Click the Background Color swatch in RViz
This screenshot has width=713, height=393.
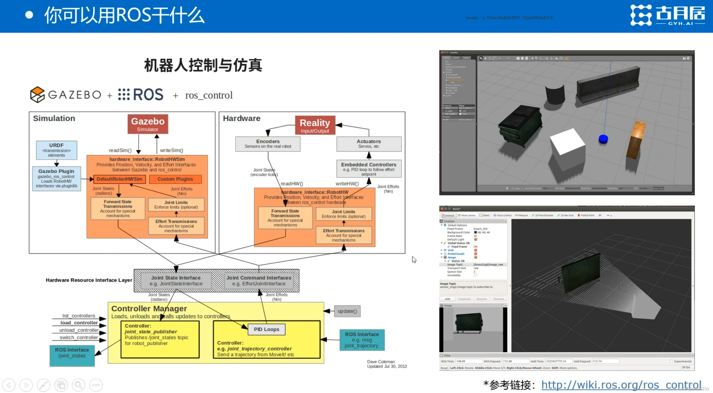pyautogui.click(x=475, y=232)
